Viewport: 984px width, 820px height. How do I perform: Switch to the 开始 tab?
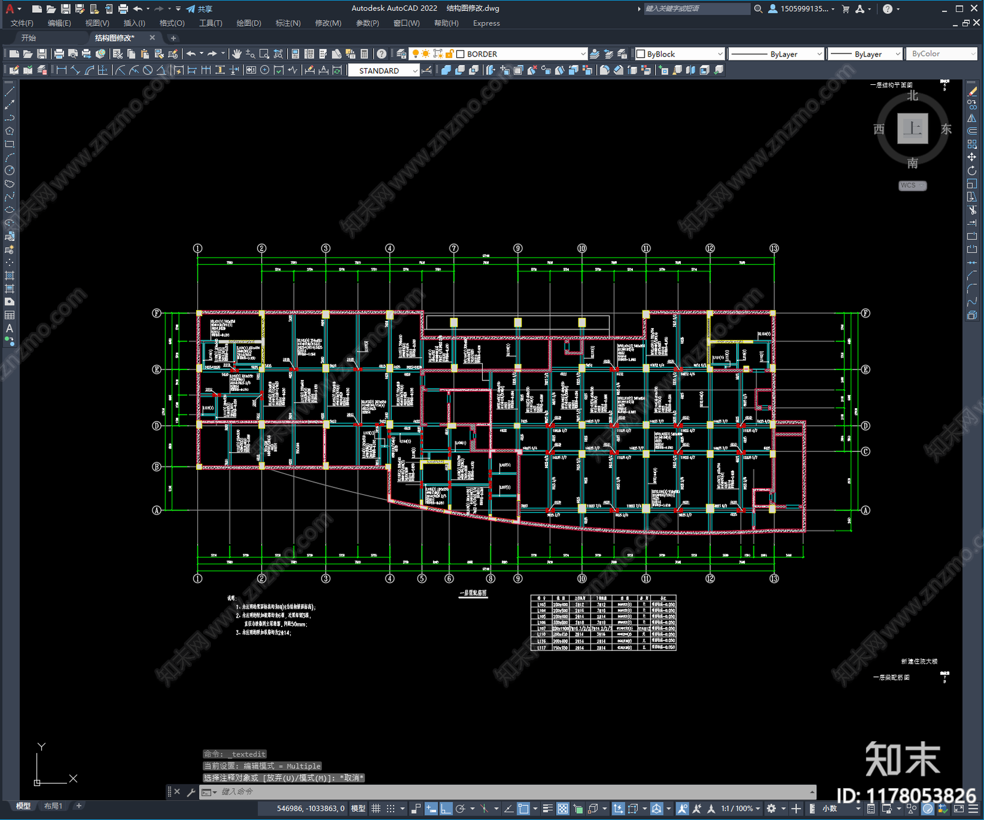(29, 38)
